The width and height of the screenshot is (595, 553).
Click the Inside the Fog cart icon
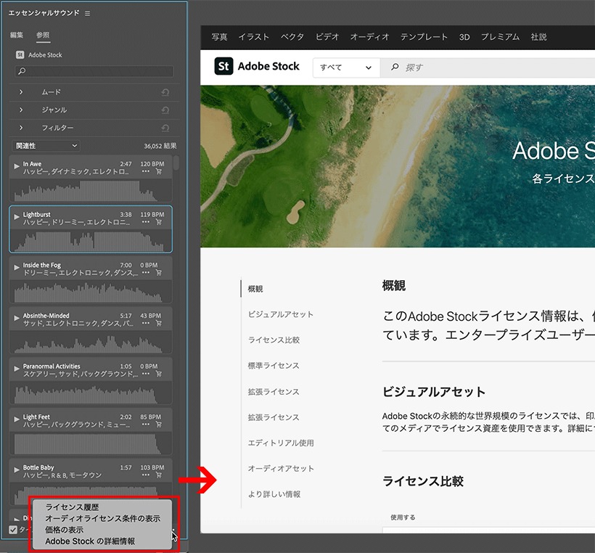coord(159,273)
